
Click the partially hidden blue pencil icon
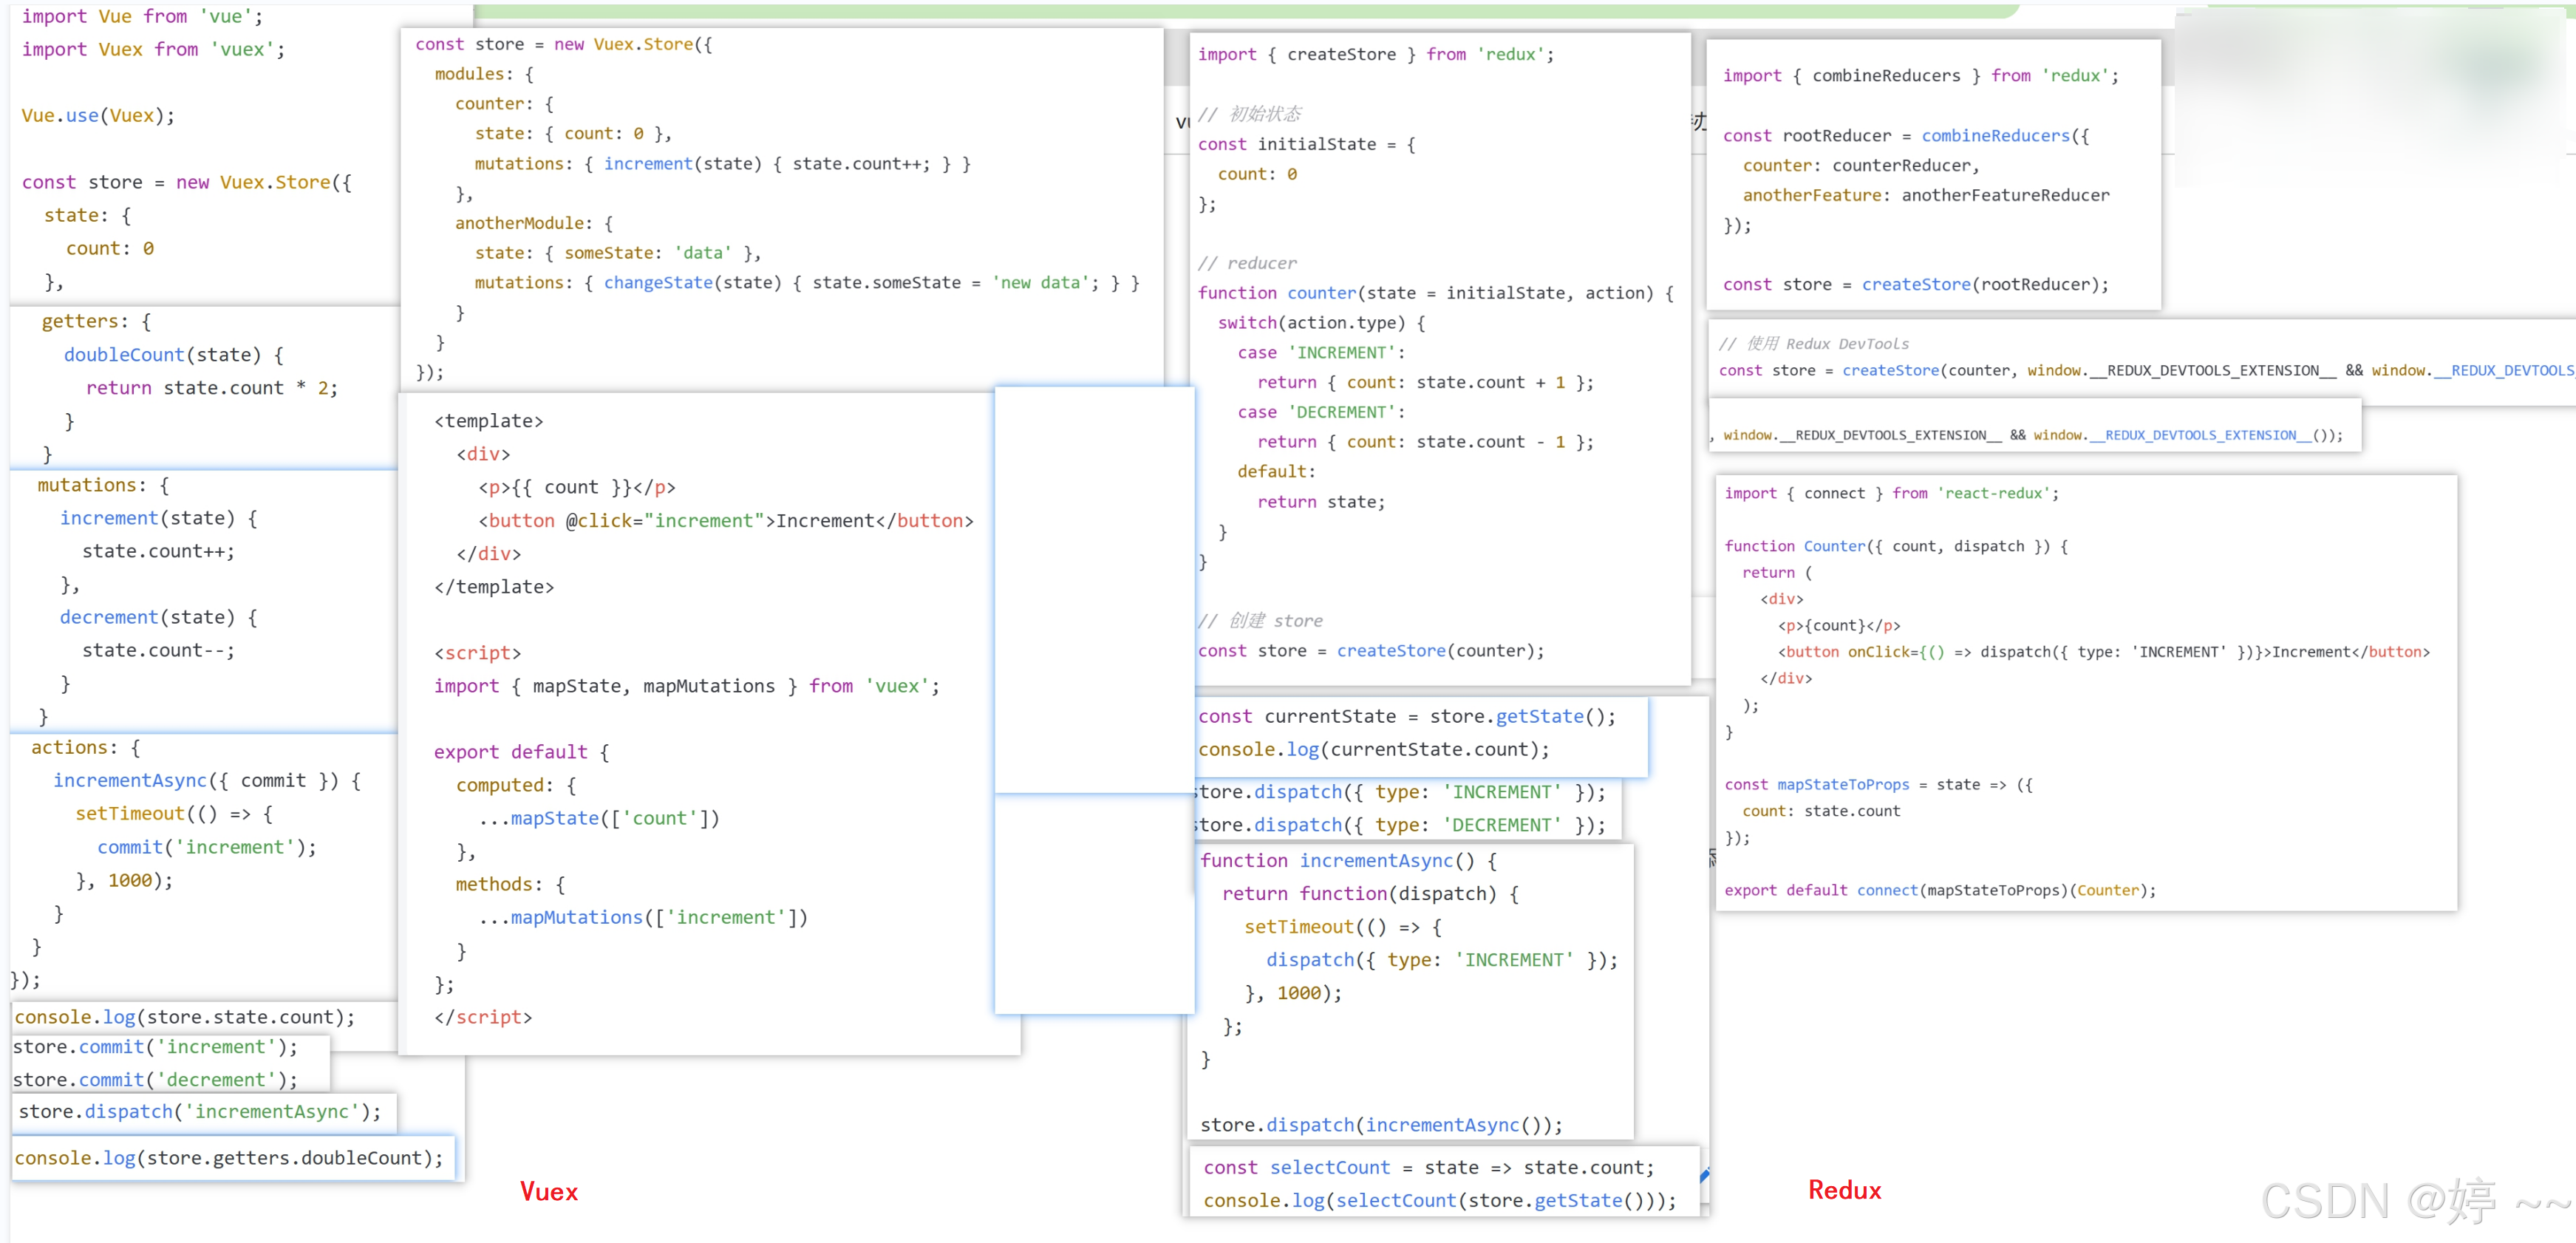[x=1704, y=1175]
